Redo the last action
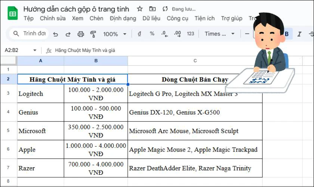Image resolution: width=314 pixels, height=187 pixels. coord(68,34)
